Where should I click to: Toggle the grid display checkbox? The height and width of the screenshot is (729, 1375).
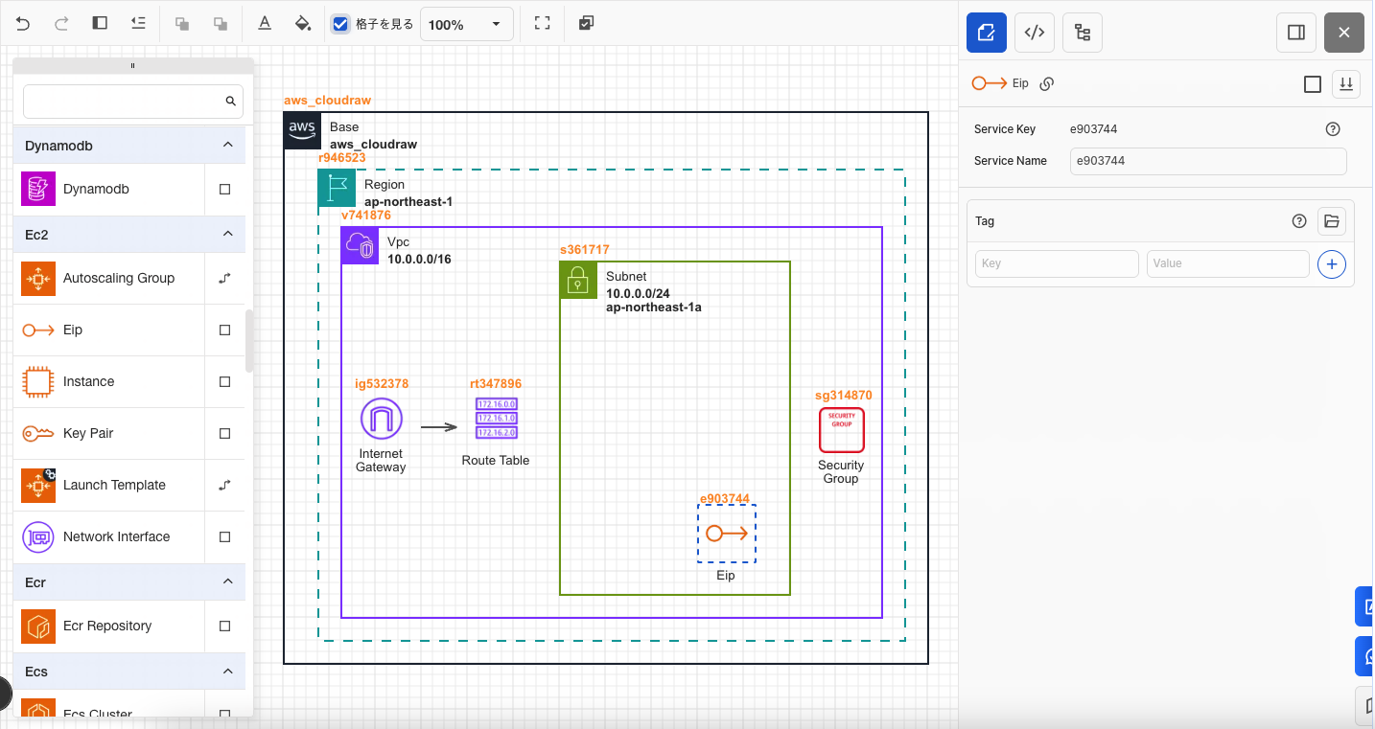[x=340, y=24]
